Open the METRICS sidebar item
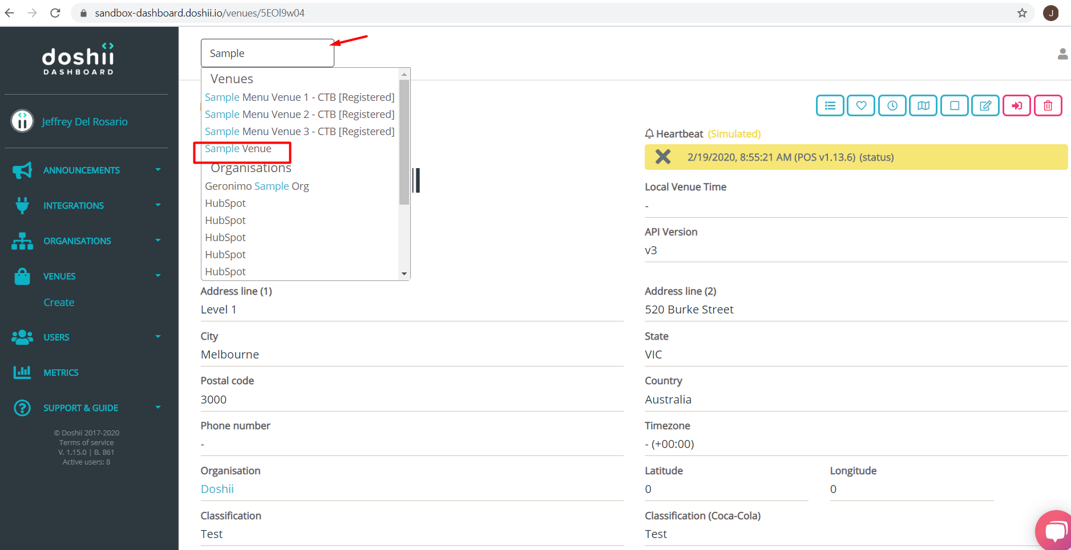This screenshot has width=1071, height=550. pyautogui.click(x=61, y=373)
